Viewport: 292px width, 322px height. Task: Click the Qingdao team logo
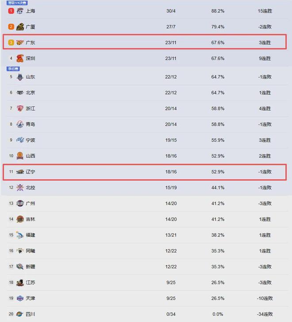(20, 124)
